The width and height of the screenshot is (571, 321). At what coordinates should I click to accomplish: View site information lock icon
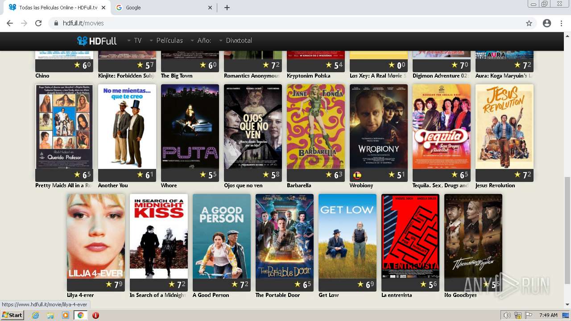click(56, 23)
